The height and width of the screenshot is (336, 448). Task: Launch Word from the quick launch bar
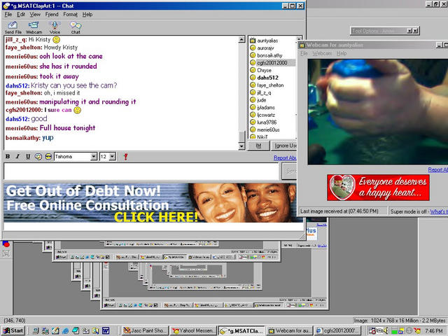[106, 330]
